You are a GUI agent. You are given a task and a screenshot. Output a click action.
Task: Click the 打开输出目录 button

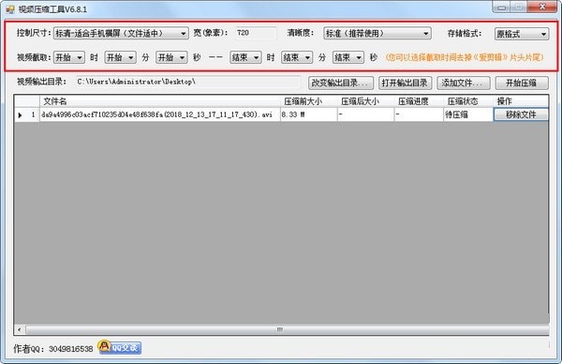[405, 83]
